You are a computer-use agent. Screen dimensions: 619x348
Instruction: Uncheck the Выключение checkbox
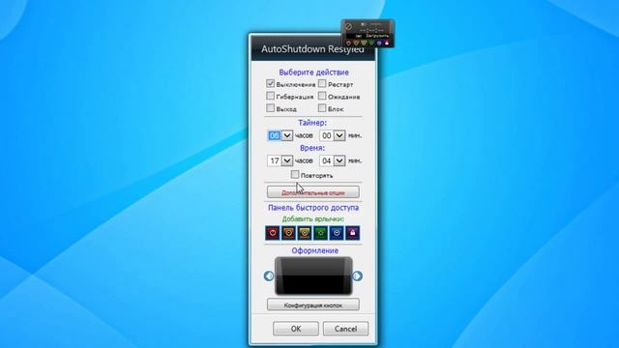click(271, 83)
